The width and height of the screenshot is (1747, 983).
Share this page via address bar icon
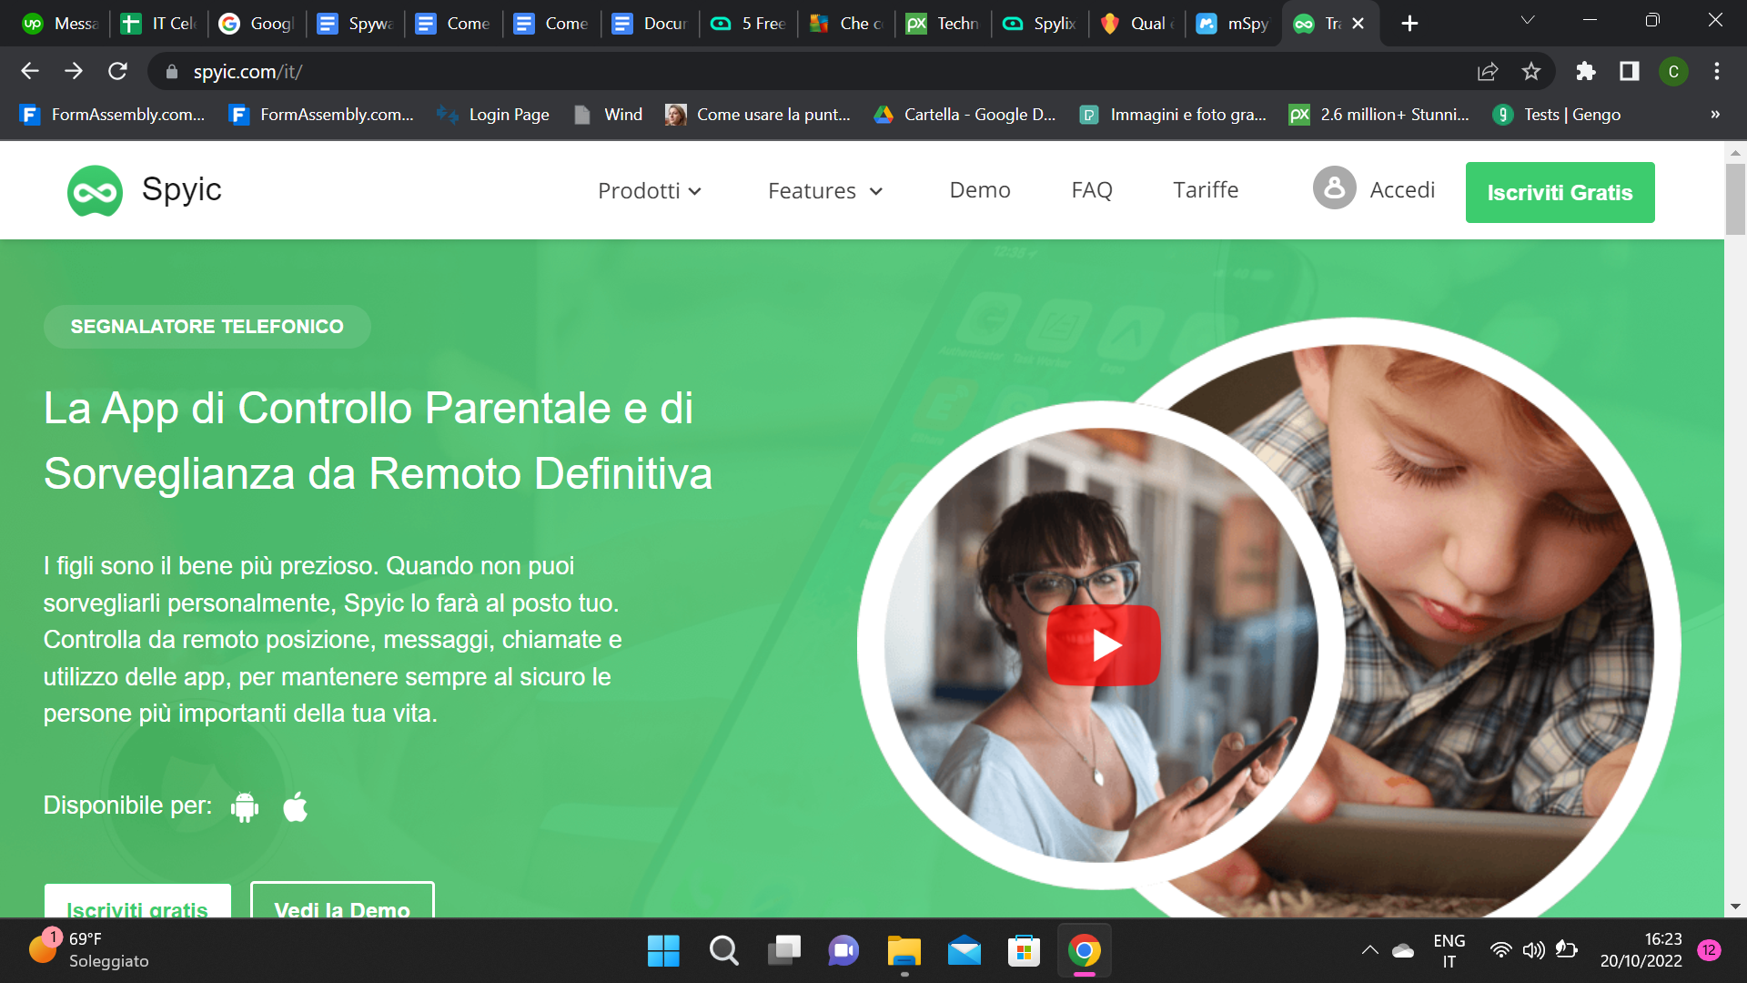(x=1488, y=72)
